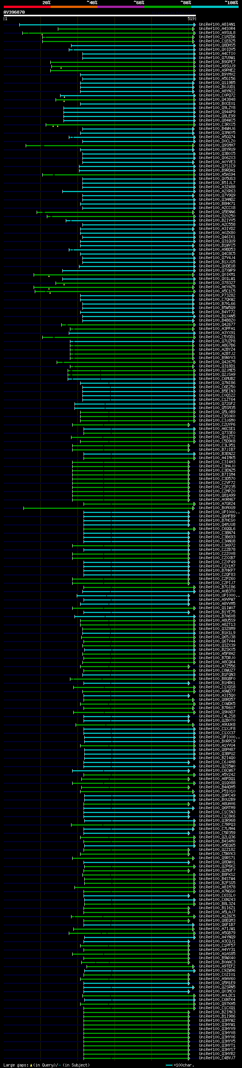Open hit UniRef100_Q8DHS5
Screen dimensions: 242x1068
coord(217,45)
